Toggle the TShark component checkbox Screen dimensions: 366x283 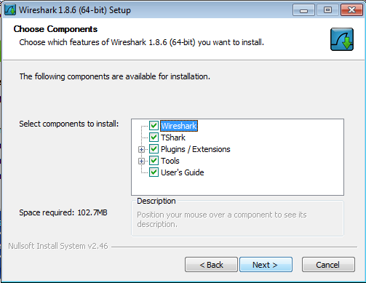coord(154,137)
